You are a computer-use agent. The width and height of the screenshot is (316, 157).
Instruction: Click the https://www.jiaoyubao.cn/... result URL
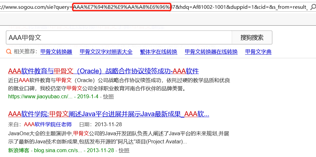point(40,97)
